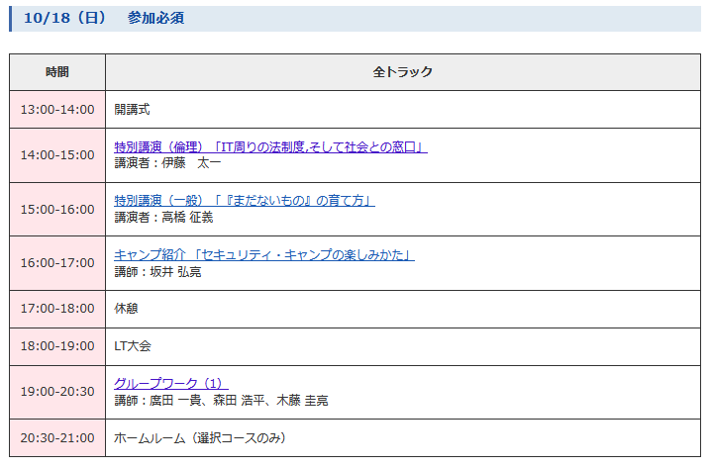
Task: Select the 15:00-16:00 time cell
Action: click(x=57, y=210)
